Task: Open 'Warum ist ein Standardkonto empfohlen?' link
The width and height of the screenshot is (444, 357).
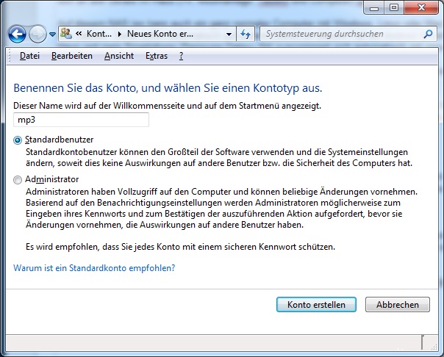Action: click(94, 268)
